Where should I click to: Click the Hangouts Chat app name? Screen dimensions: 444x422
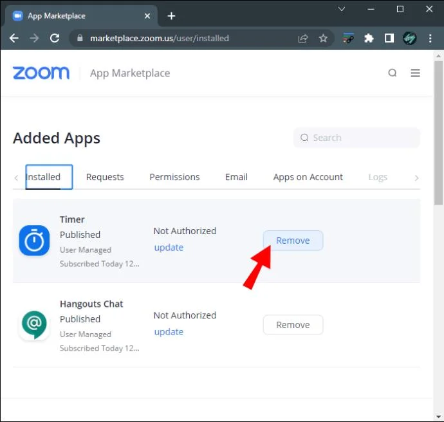click(91, 304)
